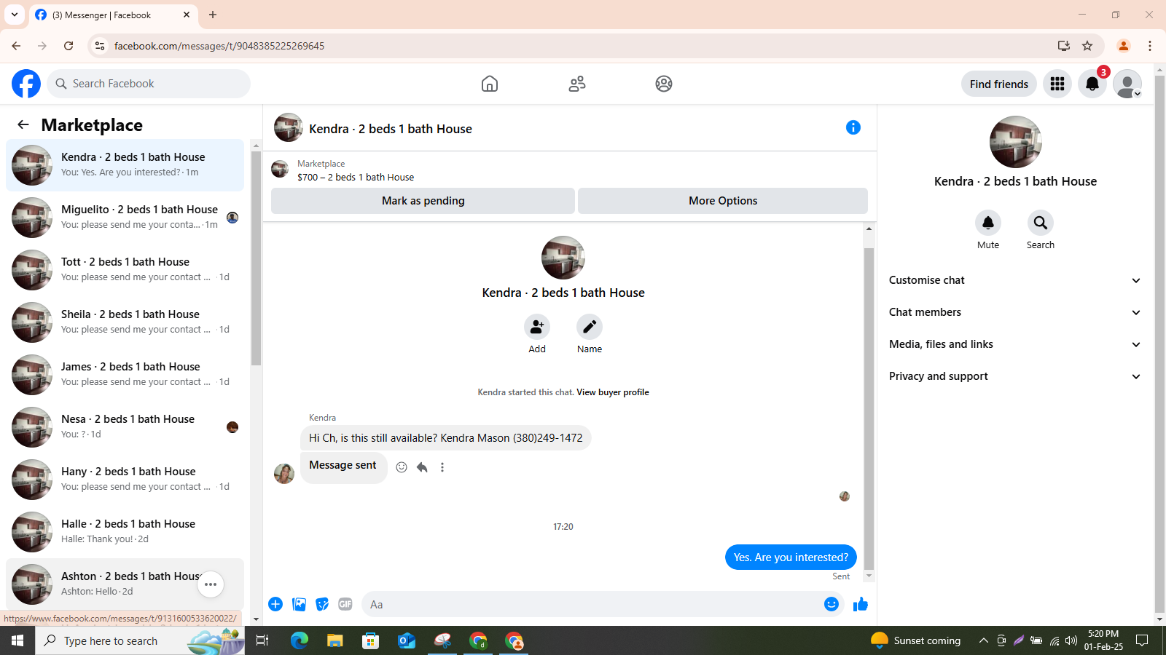Open Halle conversation
Image resolution: width=1166 pixels, height=655 pixels.
[x=125, y=532]
